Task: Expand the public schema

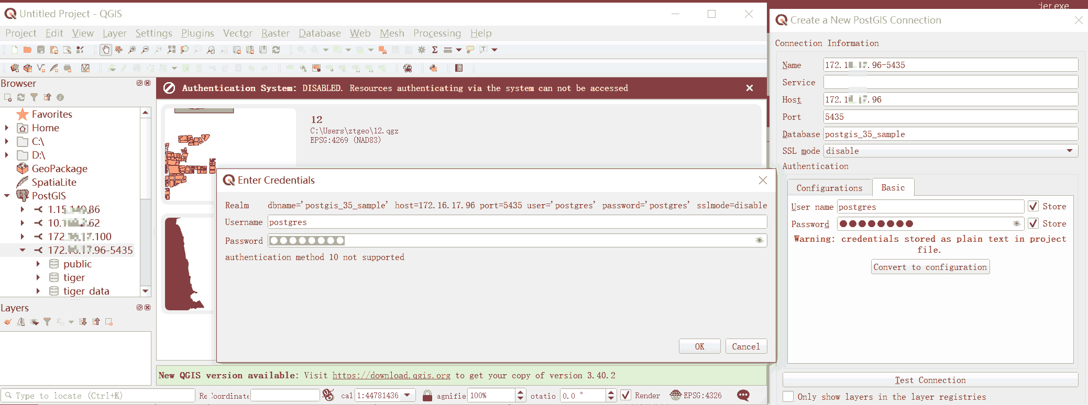Action: (38, 264)
